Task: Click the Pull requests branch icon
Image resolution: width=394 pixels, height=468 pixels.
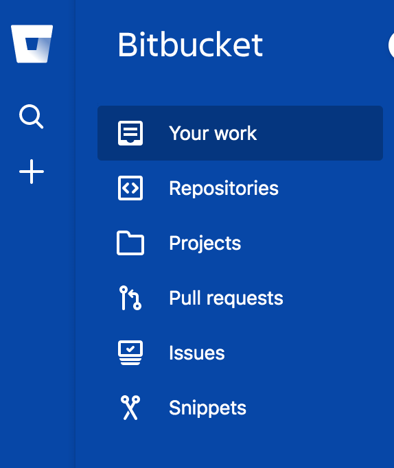Action: tap(130, 298)
